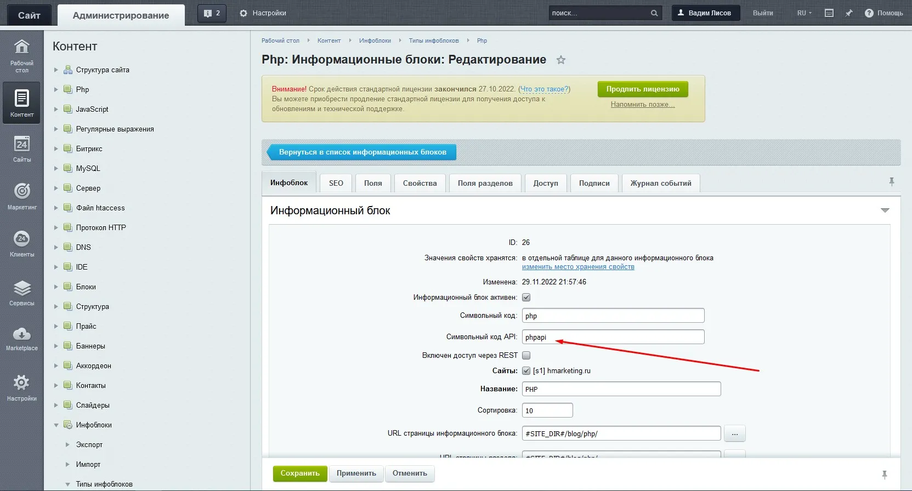Viewport: 912px width, 491px height.
Task: Switch to the SEO tab
Action: (336, 183)
